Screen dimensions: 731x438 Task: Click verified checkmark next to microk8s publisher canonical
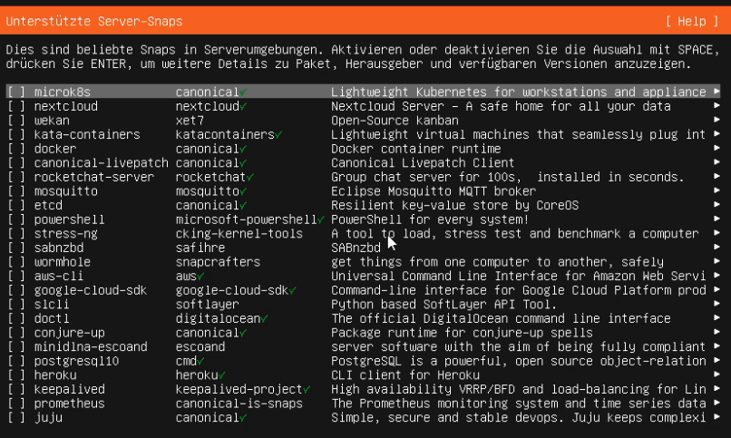[x=243, y=92]
